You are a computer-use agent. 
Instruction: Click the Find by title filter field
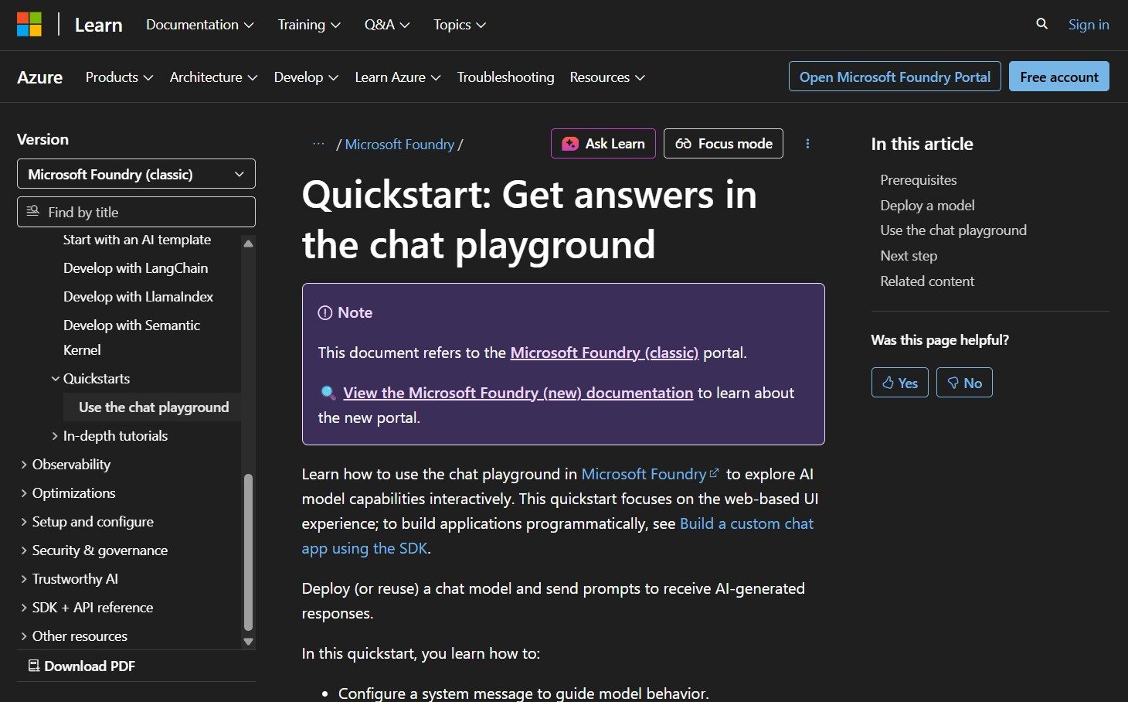click(136, 213)
